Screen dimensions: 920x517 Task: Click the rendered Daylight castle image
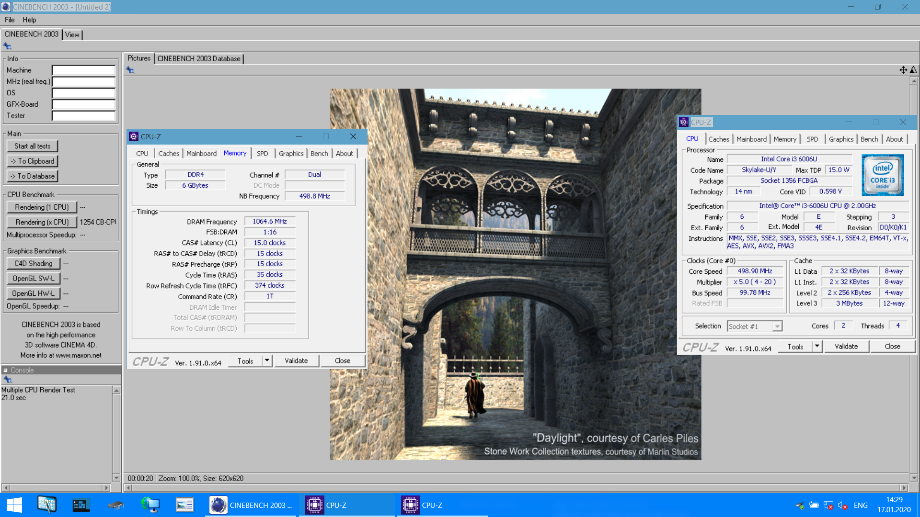pos(515,274)
